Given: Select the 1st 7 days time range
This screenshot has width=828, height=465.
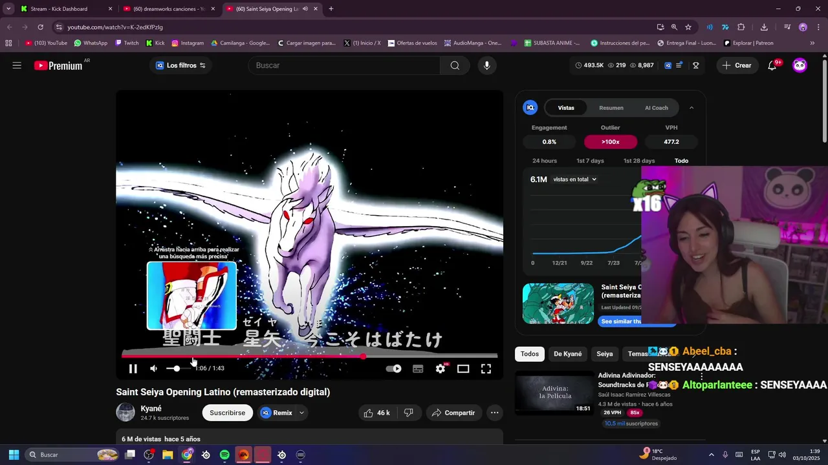Looking at the screenshot, I should click(x=590, y=161).
